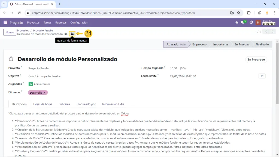
Task: Open the Subtarea tab
Action: point(64,104)
